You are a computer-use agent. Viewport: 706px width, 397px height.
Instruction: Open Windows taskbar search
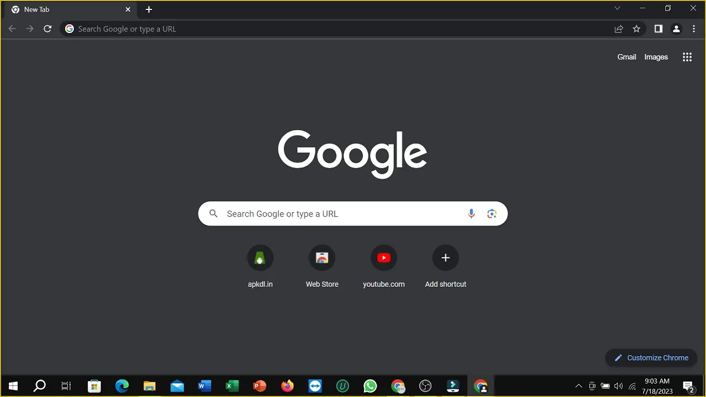coord(40,386)
